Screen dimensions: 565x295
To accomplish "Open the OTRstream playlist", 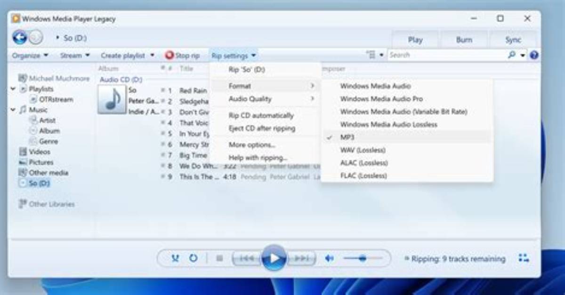I will [51, 99].
